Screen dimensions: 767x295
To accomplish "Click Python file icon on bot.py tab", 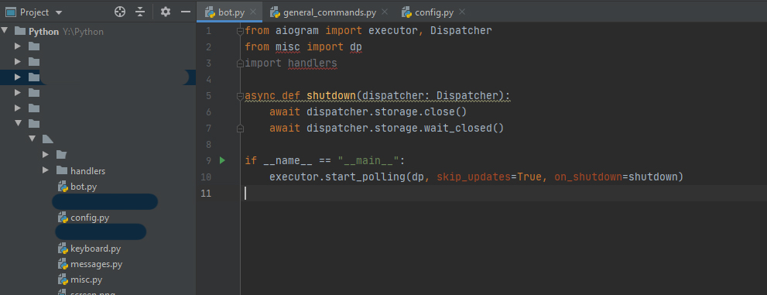I will coord(210,12).
